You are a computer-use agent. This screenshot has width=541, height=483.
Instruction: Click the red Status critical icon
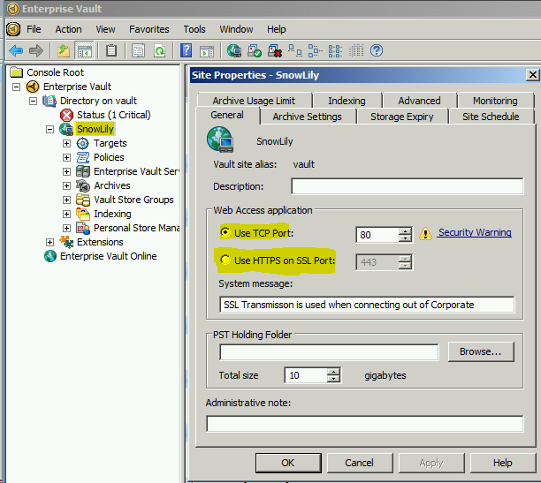(x=66, y=115)
